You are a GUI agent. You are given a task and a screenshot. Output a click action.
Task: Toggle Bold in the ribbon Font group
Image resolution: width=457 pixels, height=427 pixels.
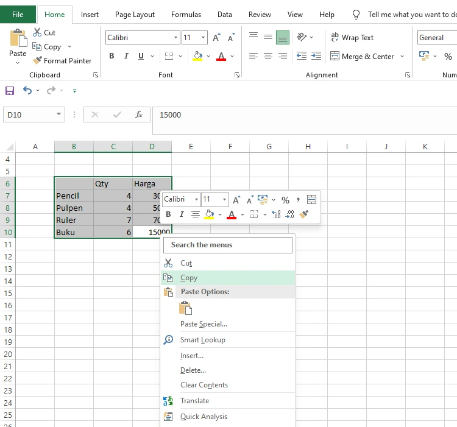click(112, 56)
